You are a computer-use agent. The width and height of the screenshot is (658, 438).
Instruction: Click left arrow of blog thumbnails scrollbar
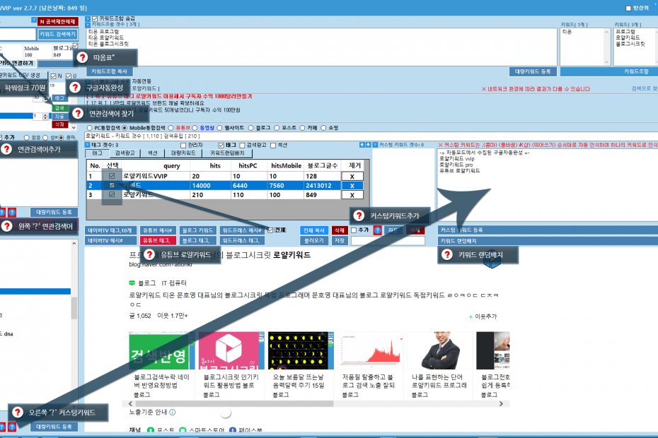(130, 403)
